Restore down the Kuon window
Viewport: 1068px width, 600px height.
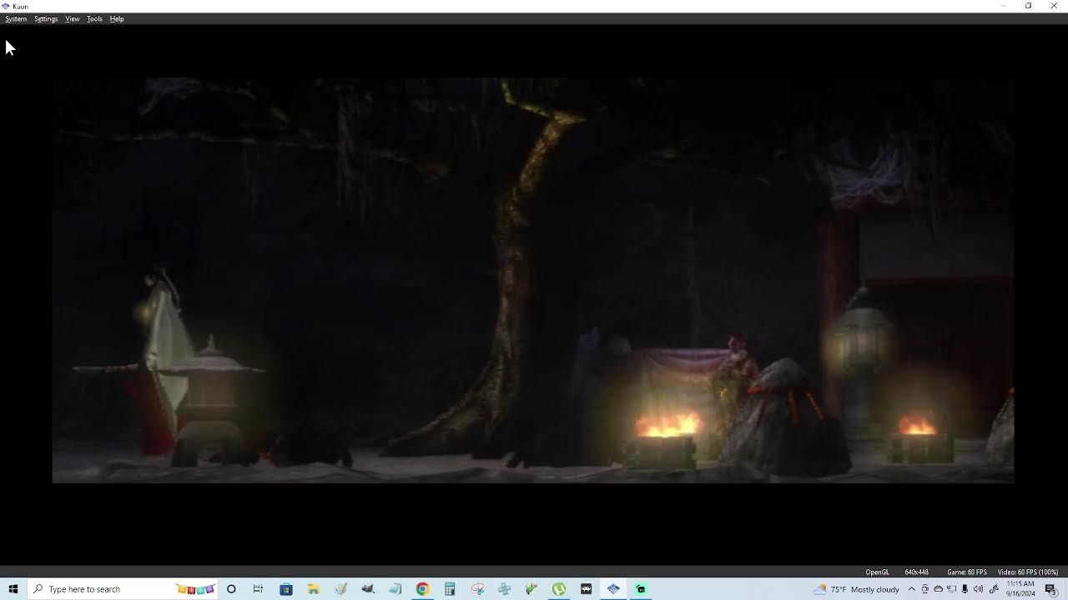(x=1028, y=6)
